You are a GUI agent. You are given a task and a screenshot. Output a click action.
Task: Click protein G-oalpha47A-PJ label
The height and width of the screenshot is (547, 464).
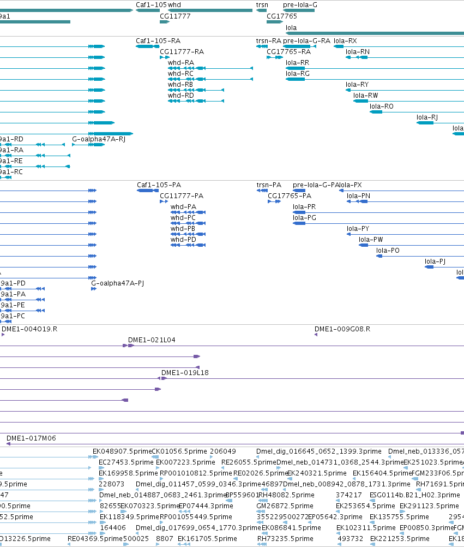(117, 283)
